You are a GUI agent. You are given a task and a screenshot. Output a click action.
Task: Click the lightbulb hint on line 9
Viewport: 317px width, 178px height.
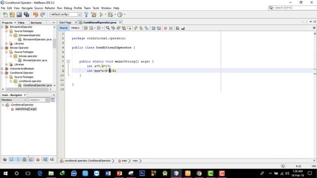pos(63,71)
